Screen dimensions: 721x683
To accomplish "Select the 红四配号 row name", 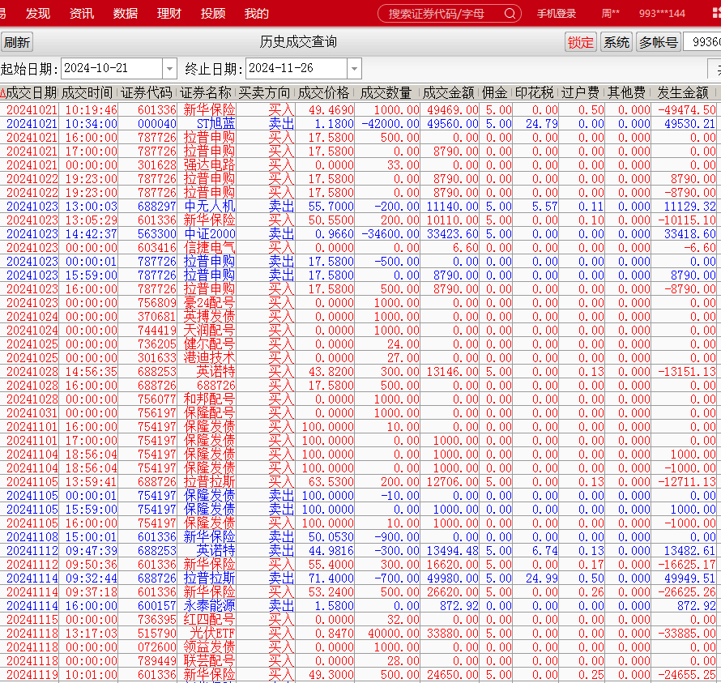I will click(x=209, y=620).
